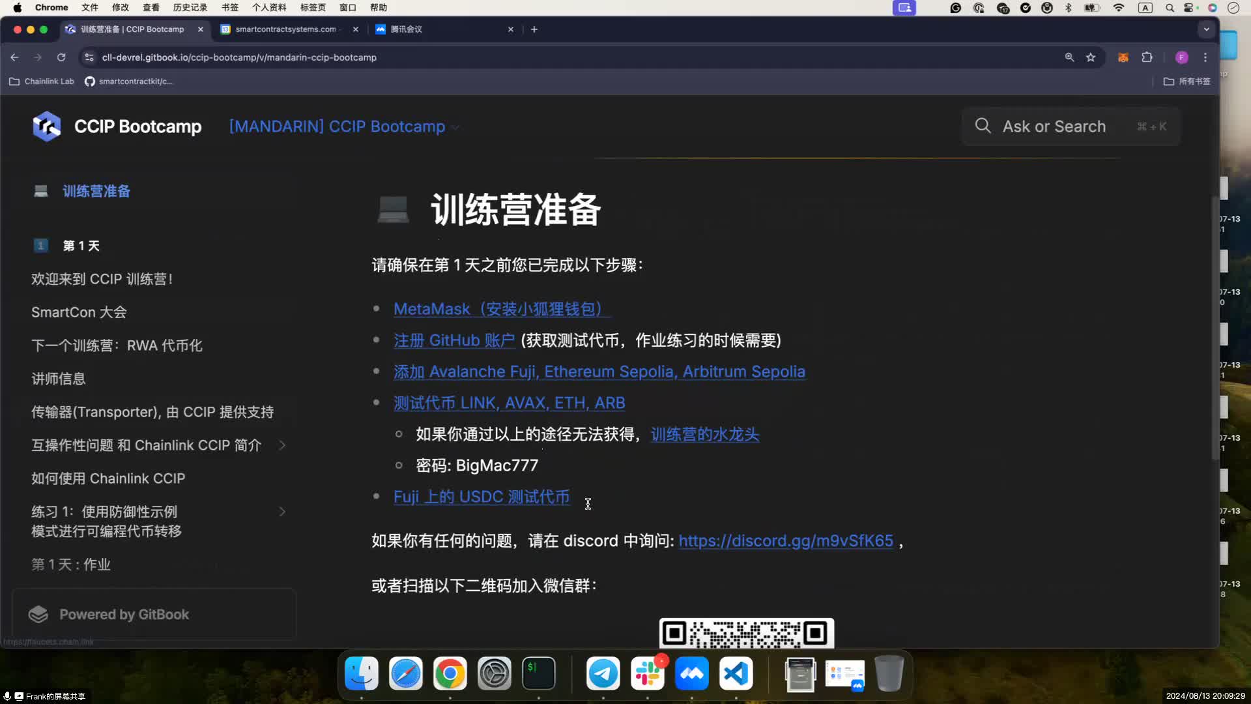Open Fuji 上的 USDC 测试代币 link
The width and height of the screenshot is (1251, 704).
click(x=482, y=497)
